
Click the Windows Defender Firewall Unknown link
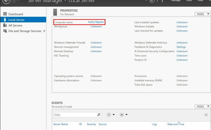point(96,43)
